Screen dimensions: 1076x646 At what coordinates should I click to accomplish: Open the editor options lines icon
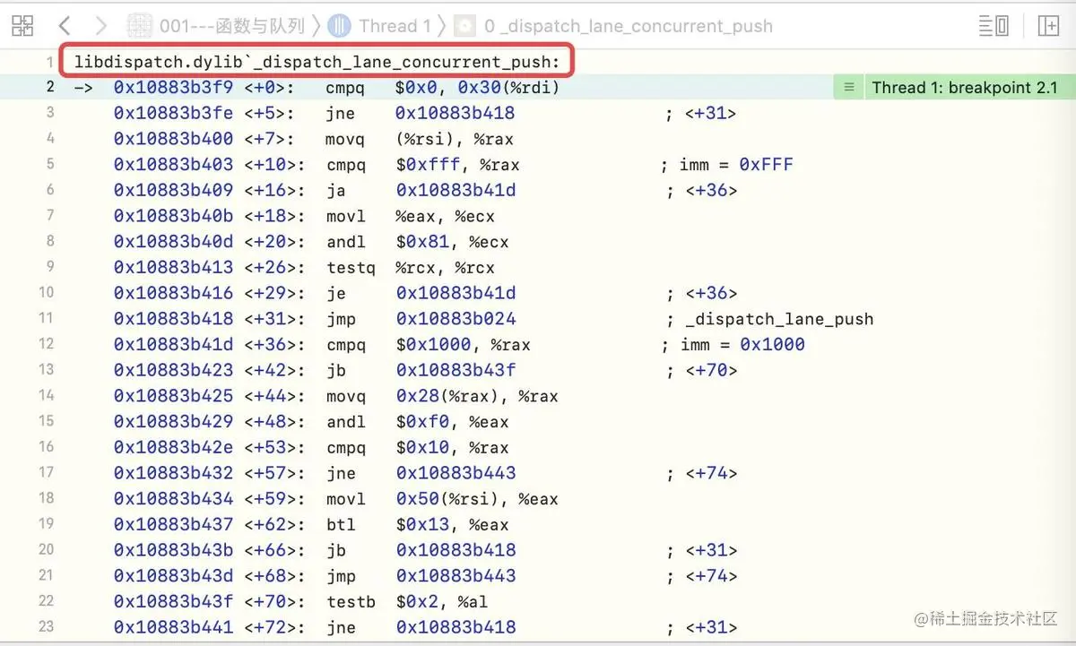[994, 25]
